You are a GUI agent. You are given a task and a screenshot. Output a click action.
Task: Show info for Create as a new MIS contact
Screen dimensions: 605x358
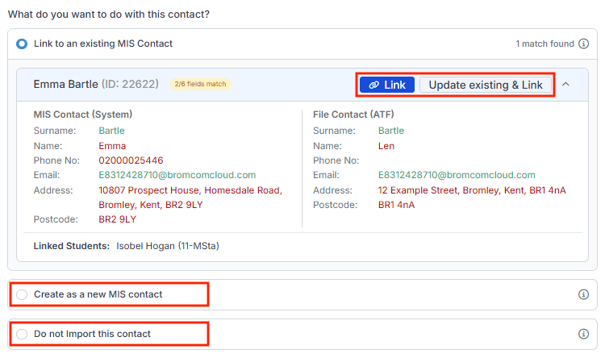(x=583, y=295)
